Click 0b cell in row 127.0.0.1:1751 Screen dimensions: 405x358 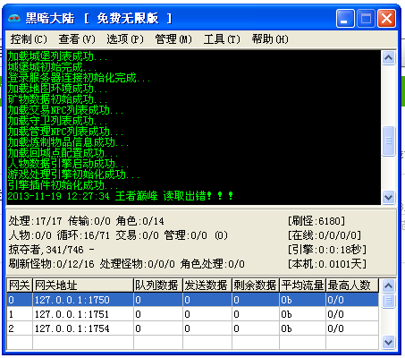tap(302, 314)
